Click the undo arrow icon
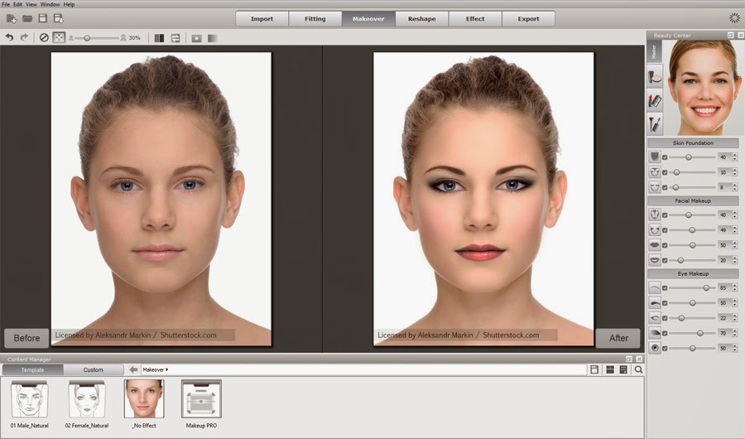The height and width of the screenshot is (439, 745). point(9,37)
